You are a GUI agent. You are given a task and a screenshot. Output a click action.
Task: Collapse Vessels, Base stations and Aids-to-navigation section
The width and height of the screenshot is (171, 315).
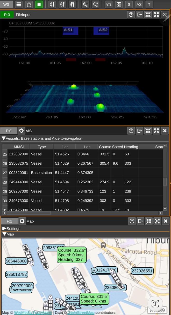4,138
